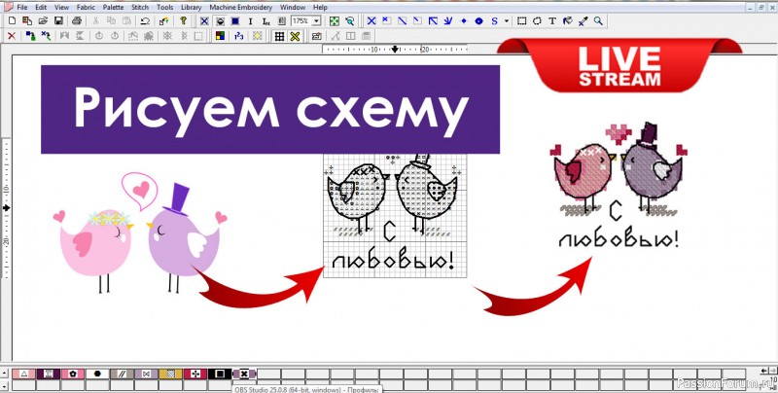Click the Save diskette icon
The width and height of the screenshot is (778, 393).
pyautogui.click(x=58, y=20)
